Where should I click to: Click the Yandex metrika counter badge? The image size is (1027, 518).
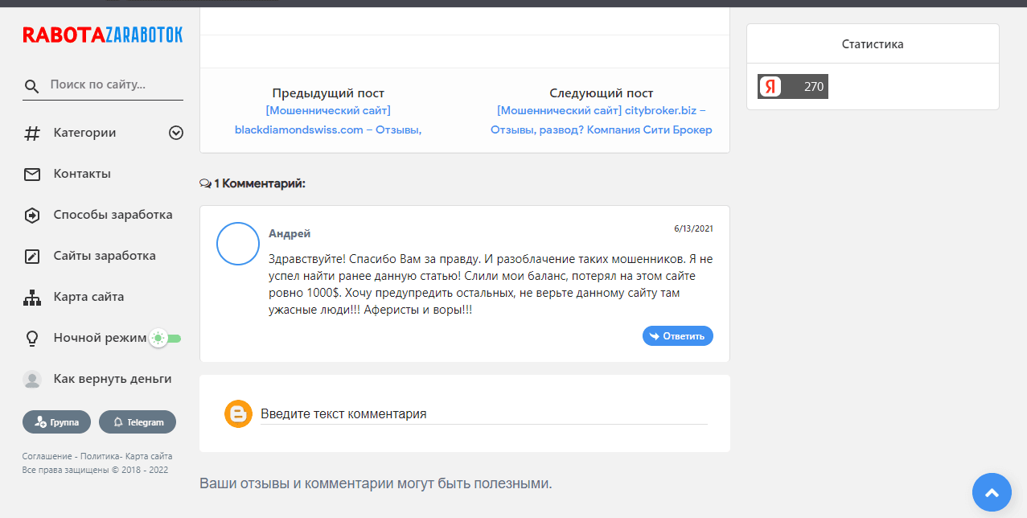[792, 86]
